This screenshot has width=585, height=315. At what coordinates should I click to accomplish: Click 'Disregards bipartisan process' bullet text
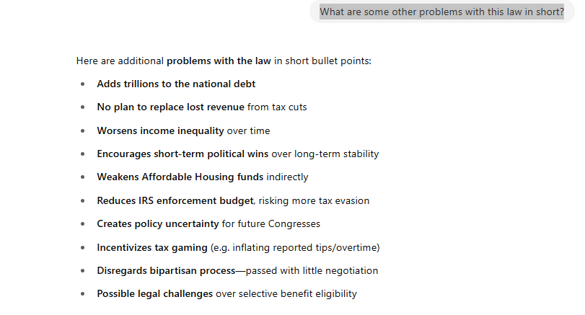click(x=166, y=271)
